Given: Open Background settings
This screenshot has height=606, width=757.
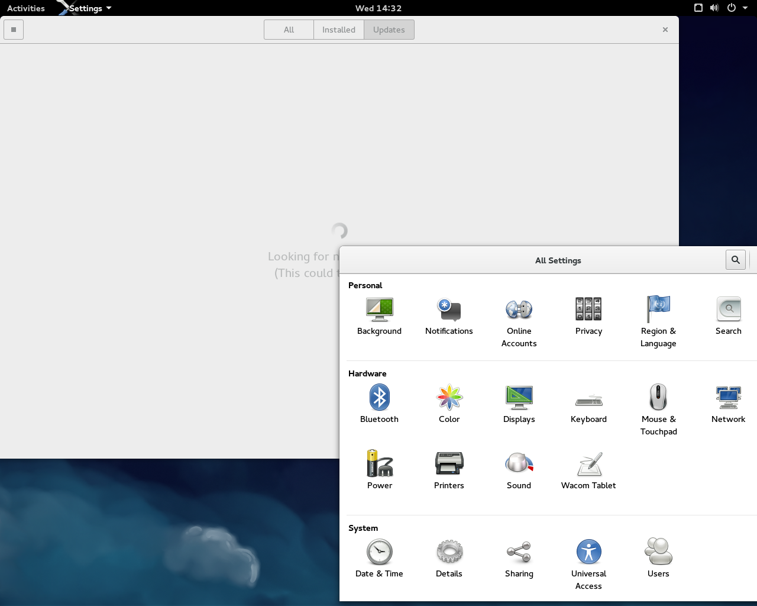Looking at the screenshot, I should 379,317.
